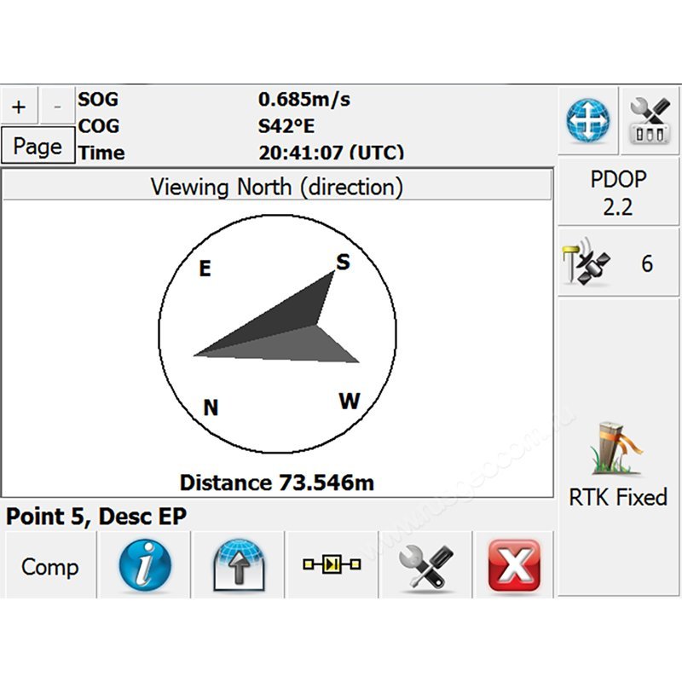Open the equipment configure panel top right
Image resolution: width=682 pixels, height=682 pixels.
tap(650, 121)
